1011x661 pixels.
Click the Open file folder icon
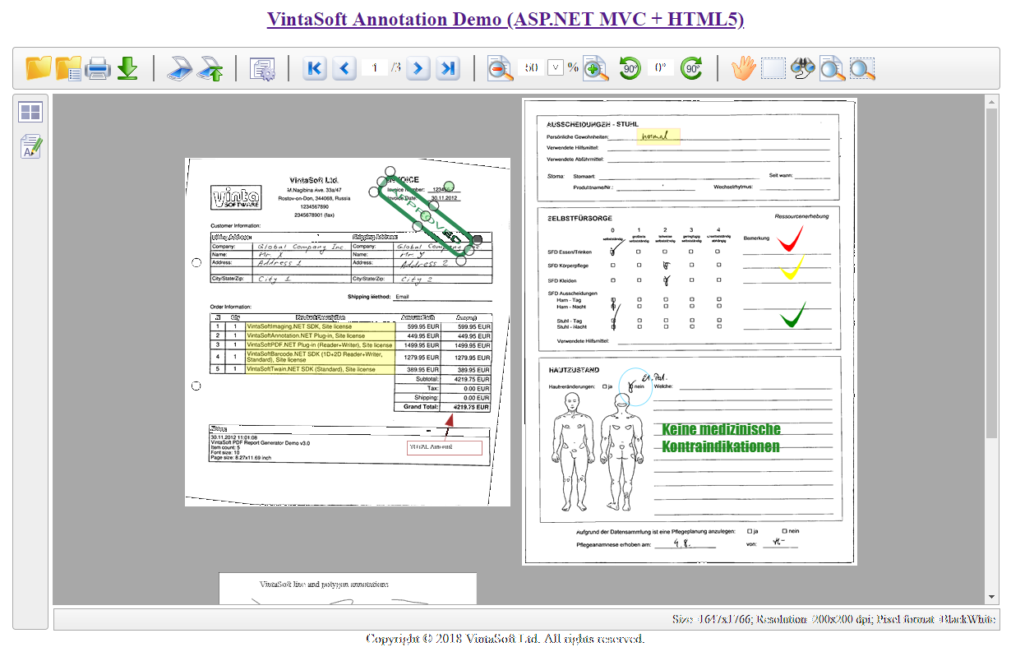coord(39,67)
